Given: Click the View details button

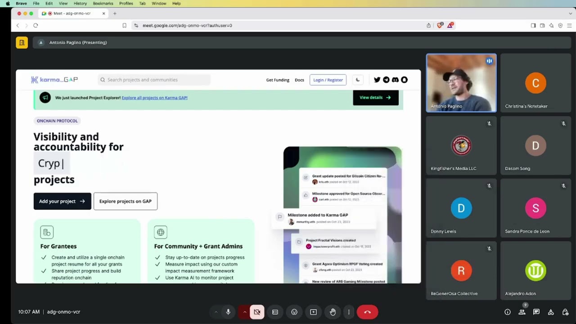Looking at the screenshot, I should 376,97.
